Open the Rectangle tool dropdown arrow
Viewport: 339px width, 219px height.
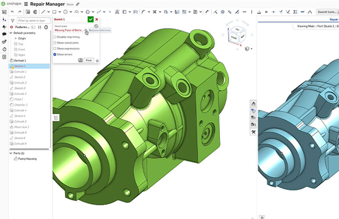(x=60, y=12)
